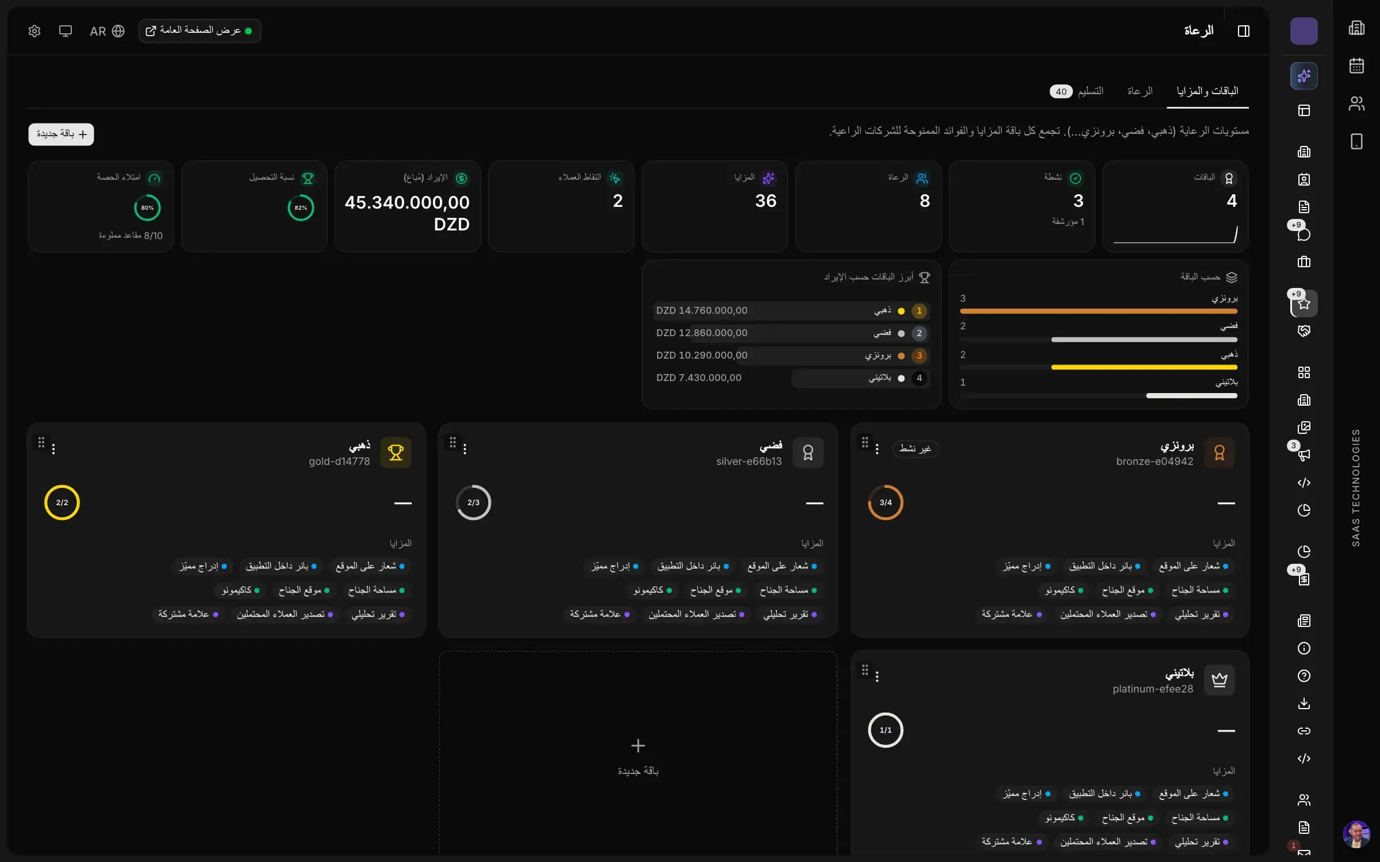Open the help question-mark icon in sidebar
Image resolution: width=1380 pixels, height=862 pixels.
1304,676
